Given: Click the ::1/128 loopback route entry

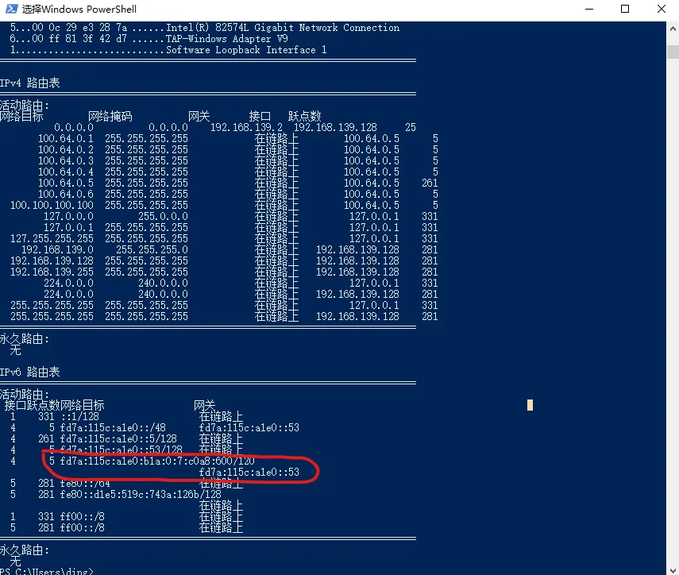Looking at the screenshot, I should [79, 416].
